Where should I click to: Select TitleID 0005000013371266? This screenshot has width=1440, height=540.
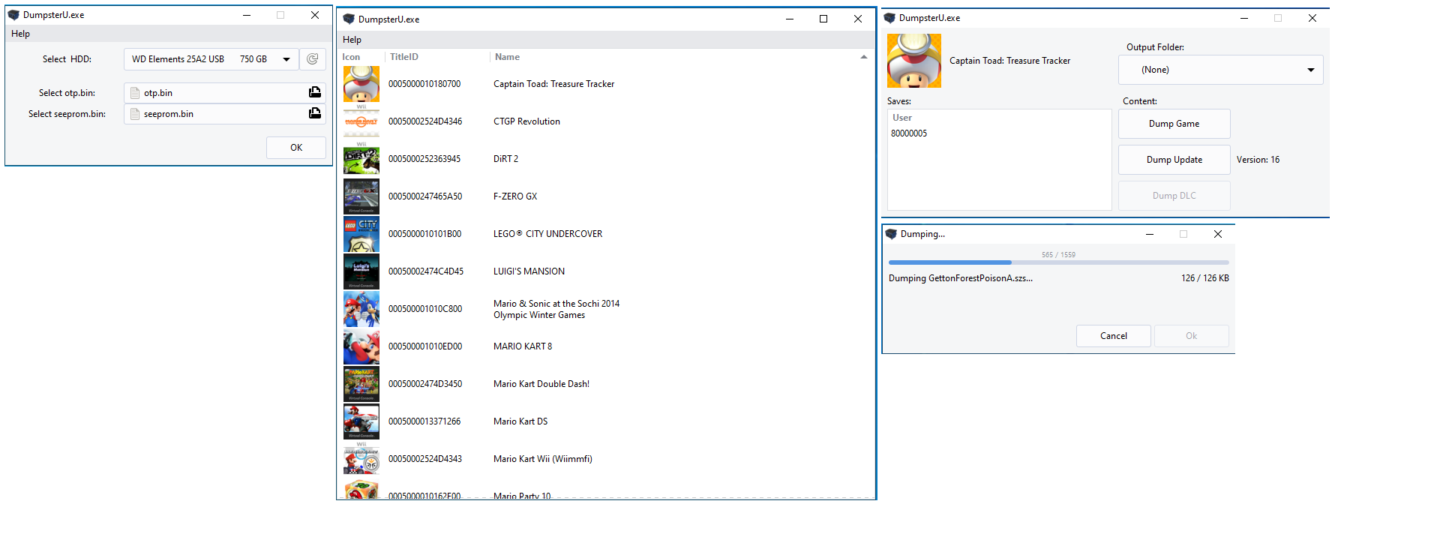(x=424, y=421)
